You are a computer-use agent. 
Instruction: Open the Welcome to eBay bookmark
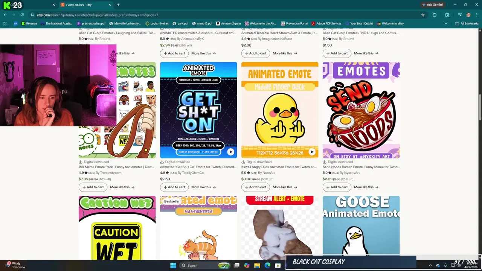point(390,23)
